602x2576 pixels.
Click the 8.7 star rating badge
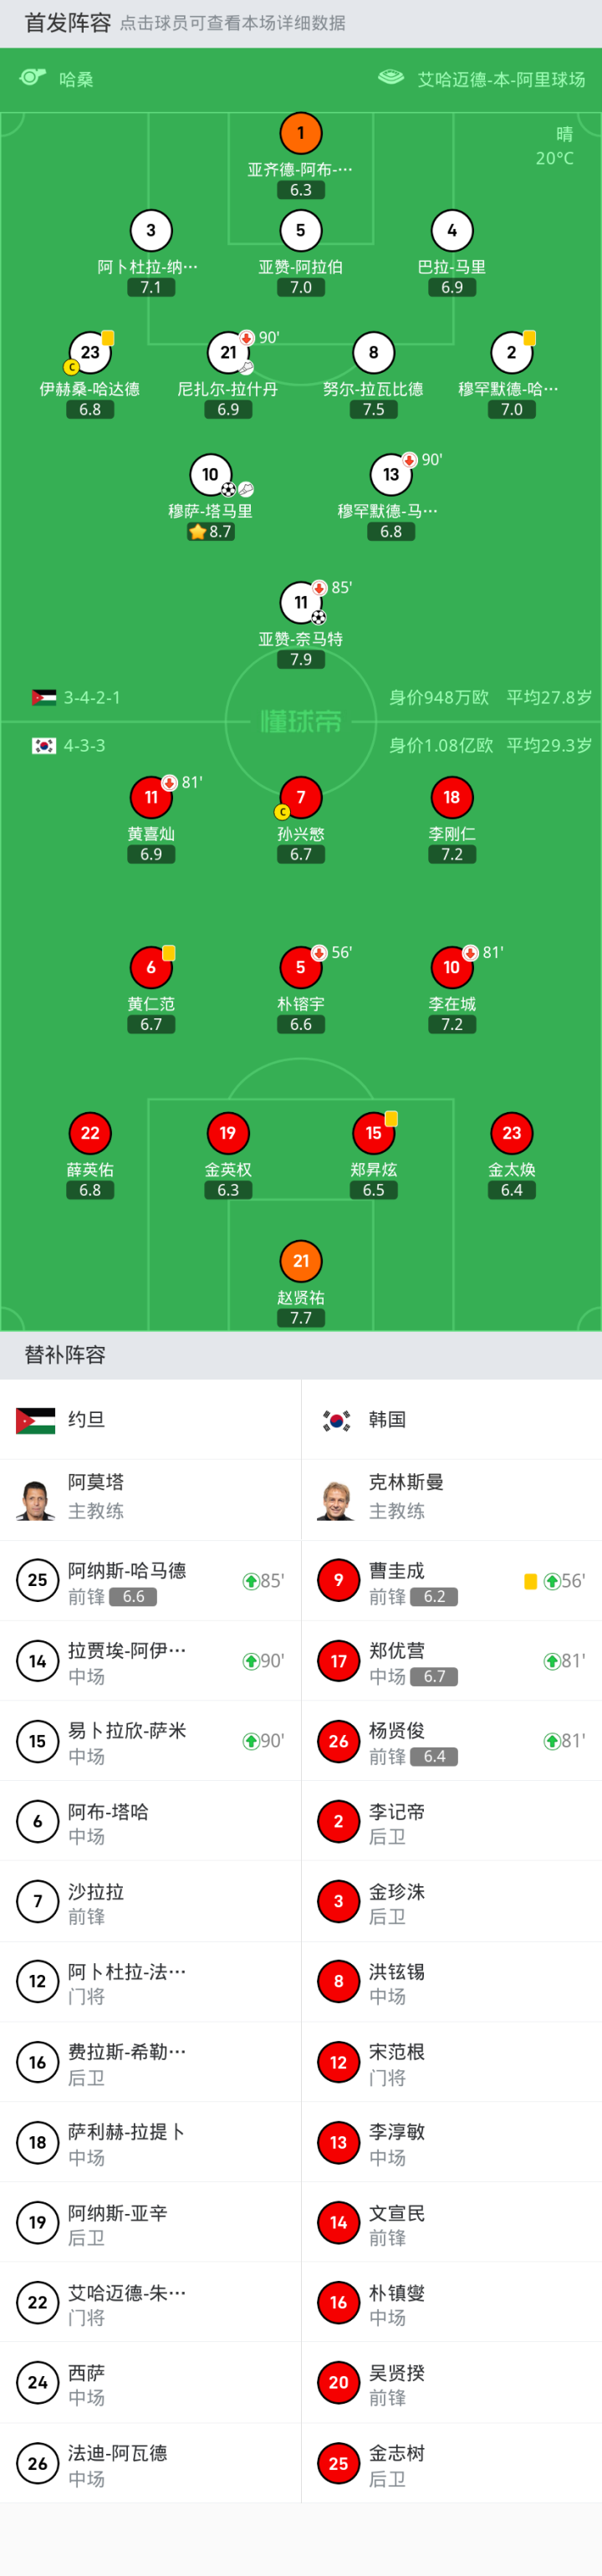point(210,532)
